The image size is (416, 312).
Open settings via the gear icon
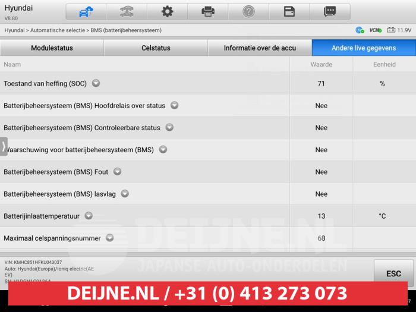point(168,11)
